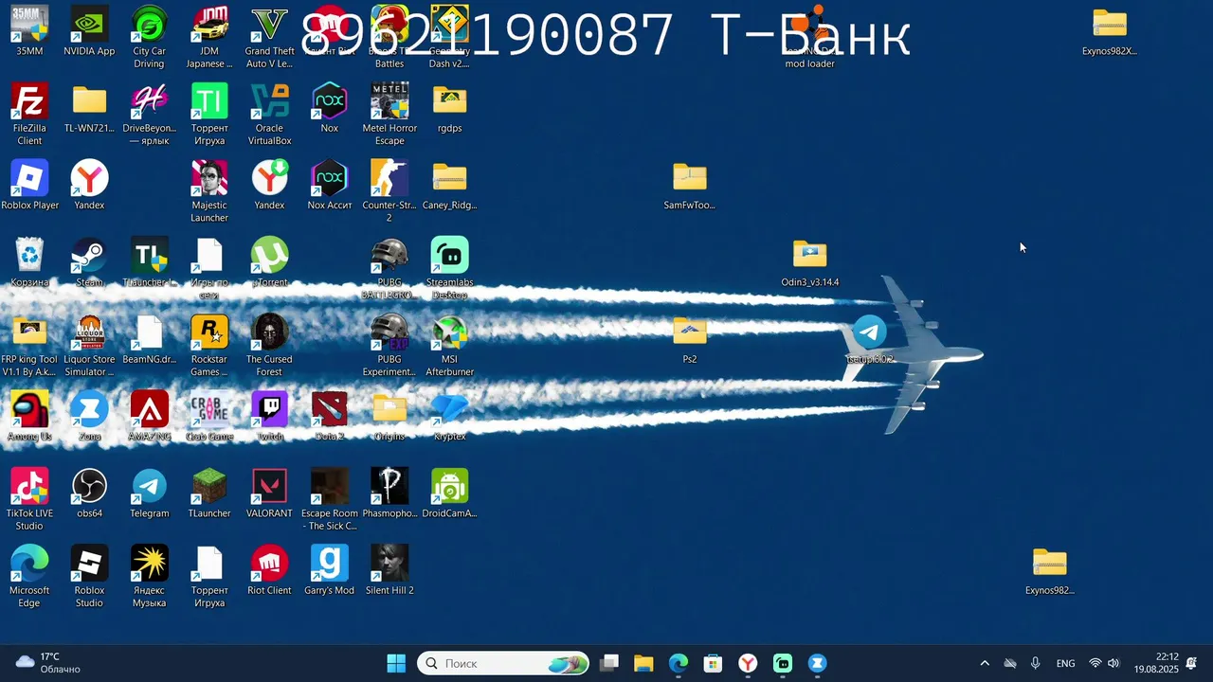The height and width of the screenshot is (682, 1213).
Task: Select the Garry's Mod icon
Action: pos(329,563)
